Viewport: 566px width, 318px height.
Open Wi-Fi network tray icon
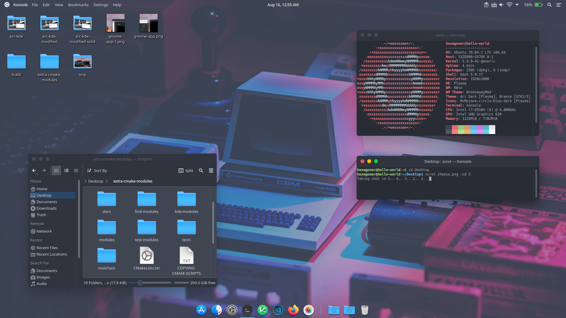[x=509, y=5]
